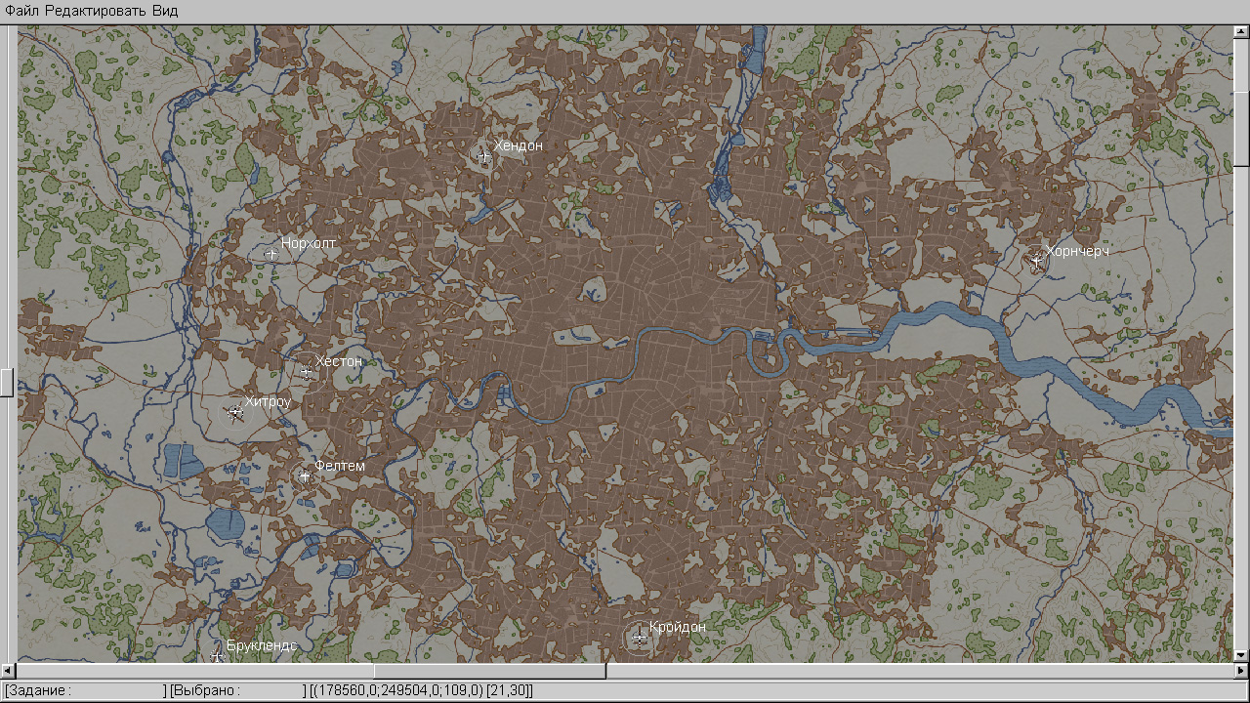Click the Кройдон airfield icon
Screen dimensions: 1250x703
639,639
